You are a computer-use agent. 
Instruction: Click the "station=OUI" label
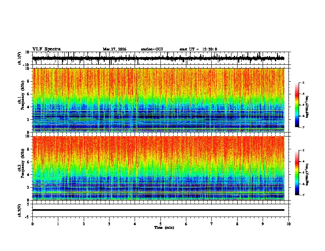pos(152,49)
